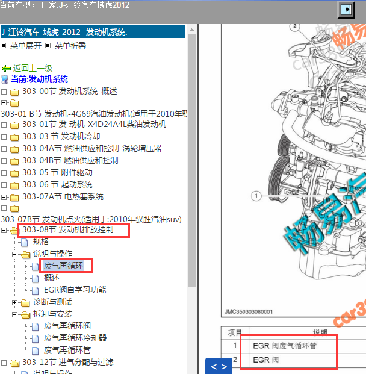The image size is (366, 374).
Task: Expand 303-04B节 燃油供应和控制 node
Action: click(x=4, y=161)
